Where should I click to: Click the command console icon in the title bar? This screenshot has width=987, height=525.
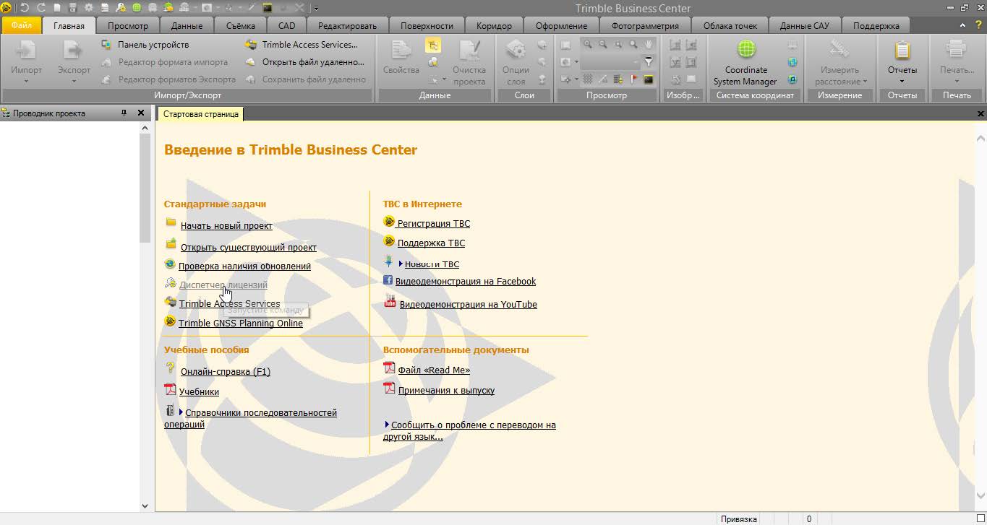pyautogui.click(x=267, y=8)
